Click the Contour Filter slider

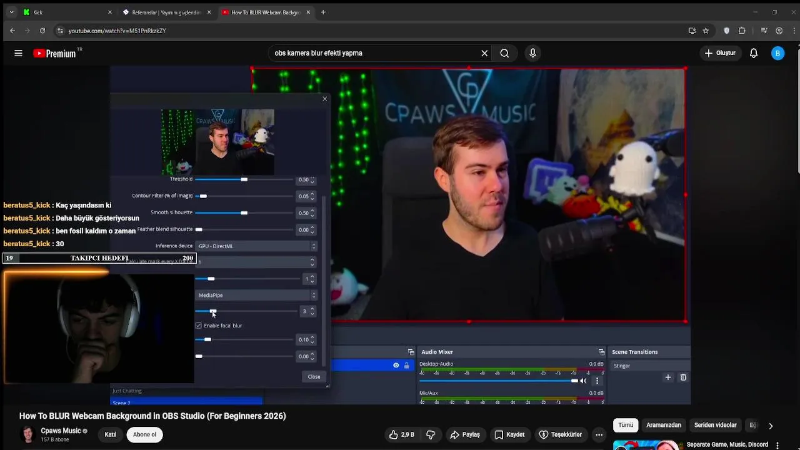point(244,196)
